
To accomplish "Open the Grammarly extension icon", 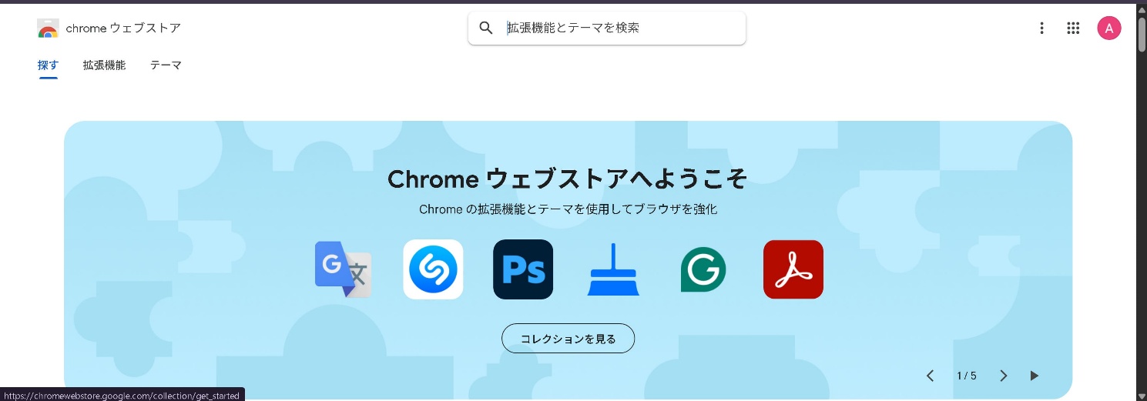I will click(703, 269).
